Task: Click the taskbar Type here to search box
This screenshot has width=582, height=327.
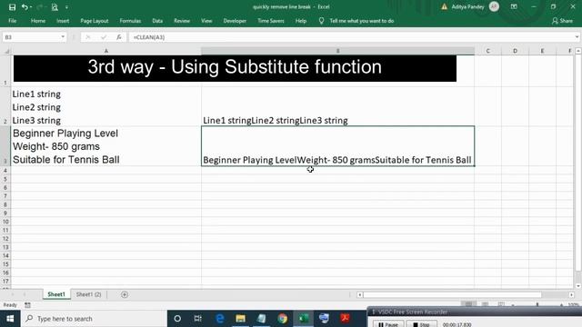Action: [94, 319]
